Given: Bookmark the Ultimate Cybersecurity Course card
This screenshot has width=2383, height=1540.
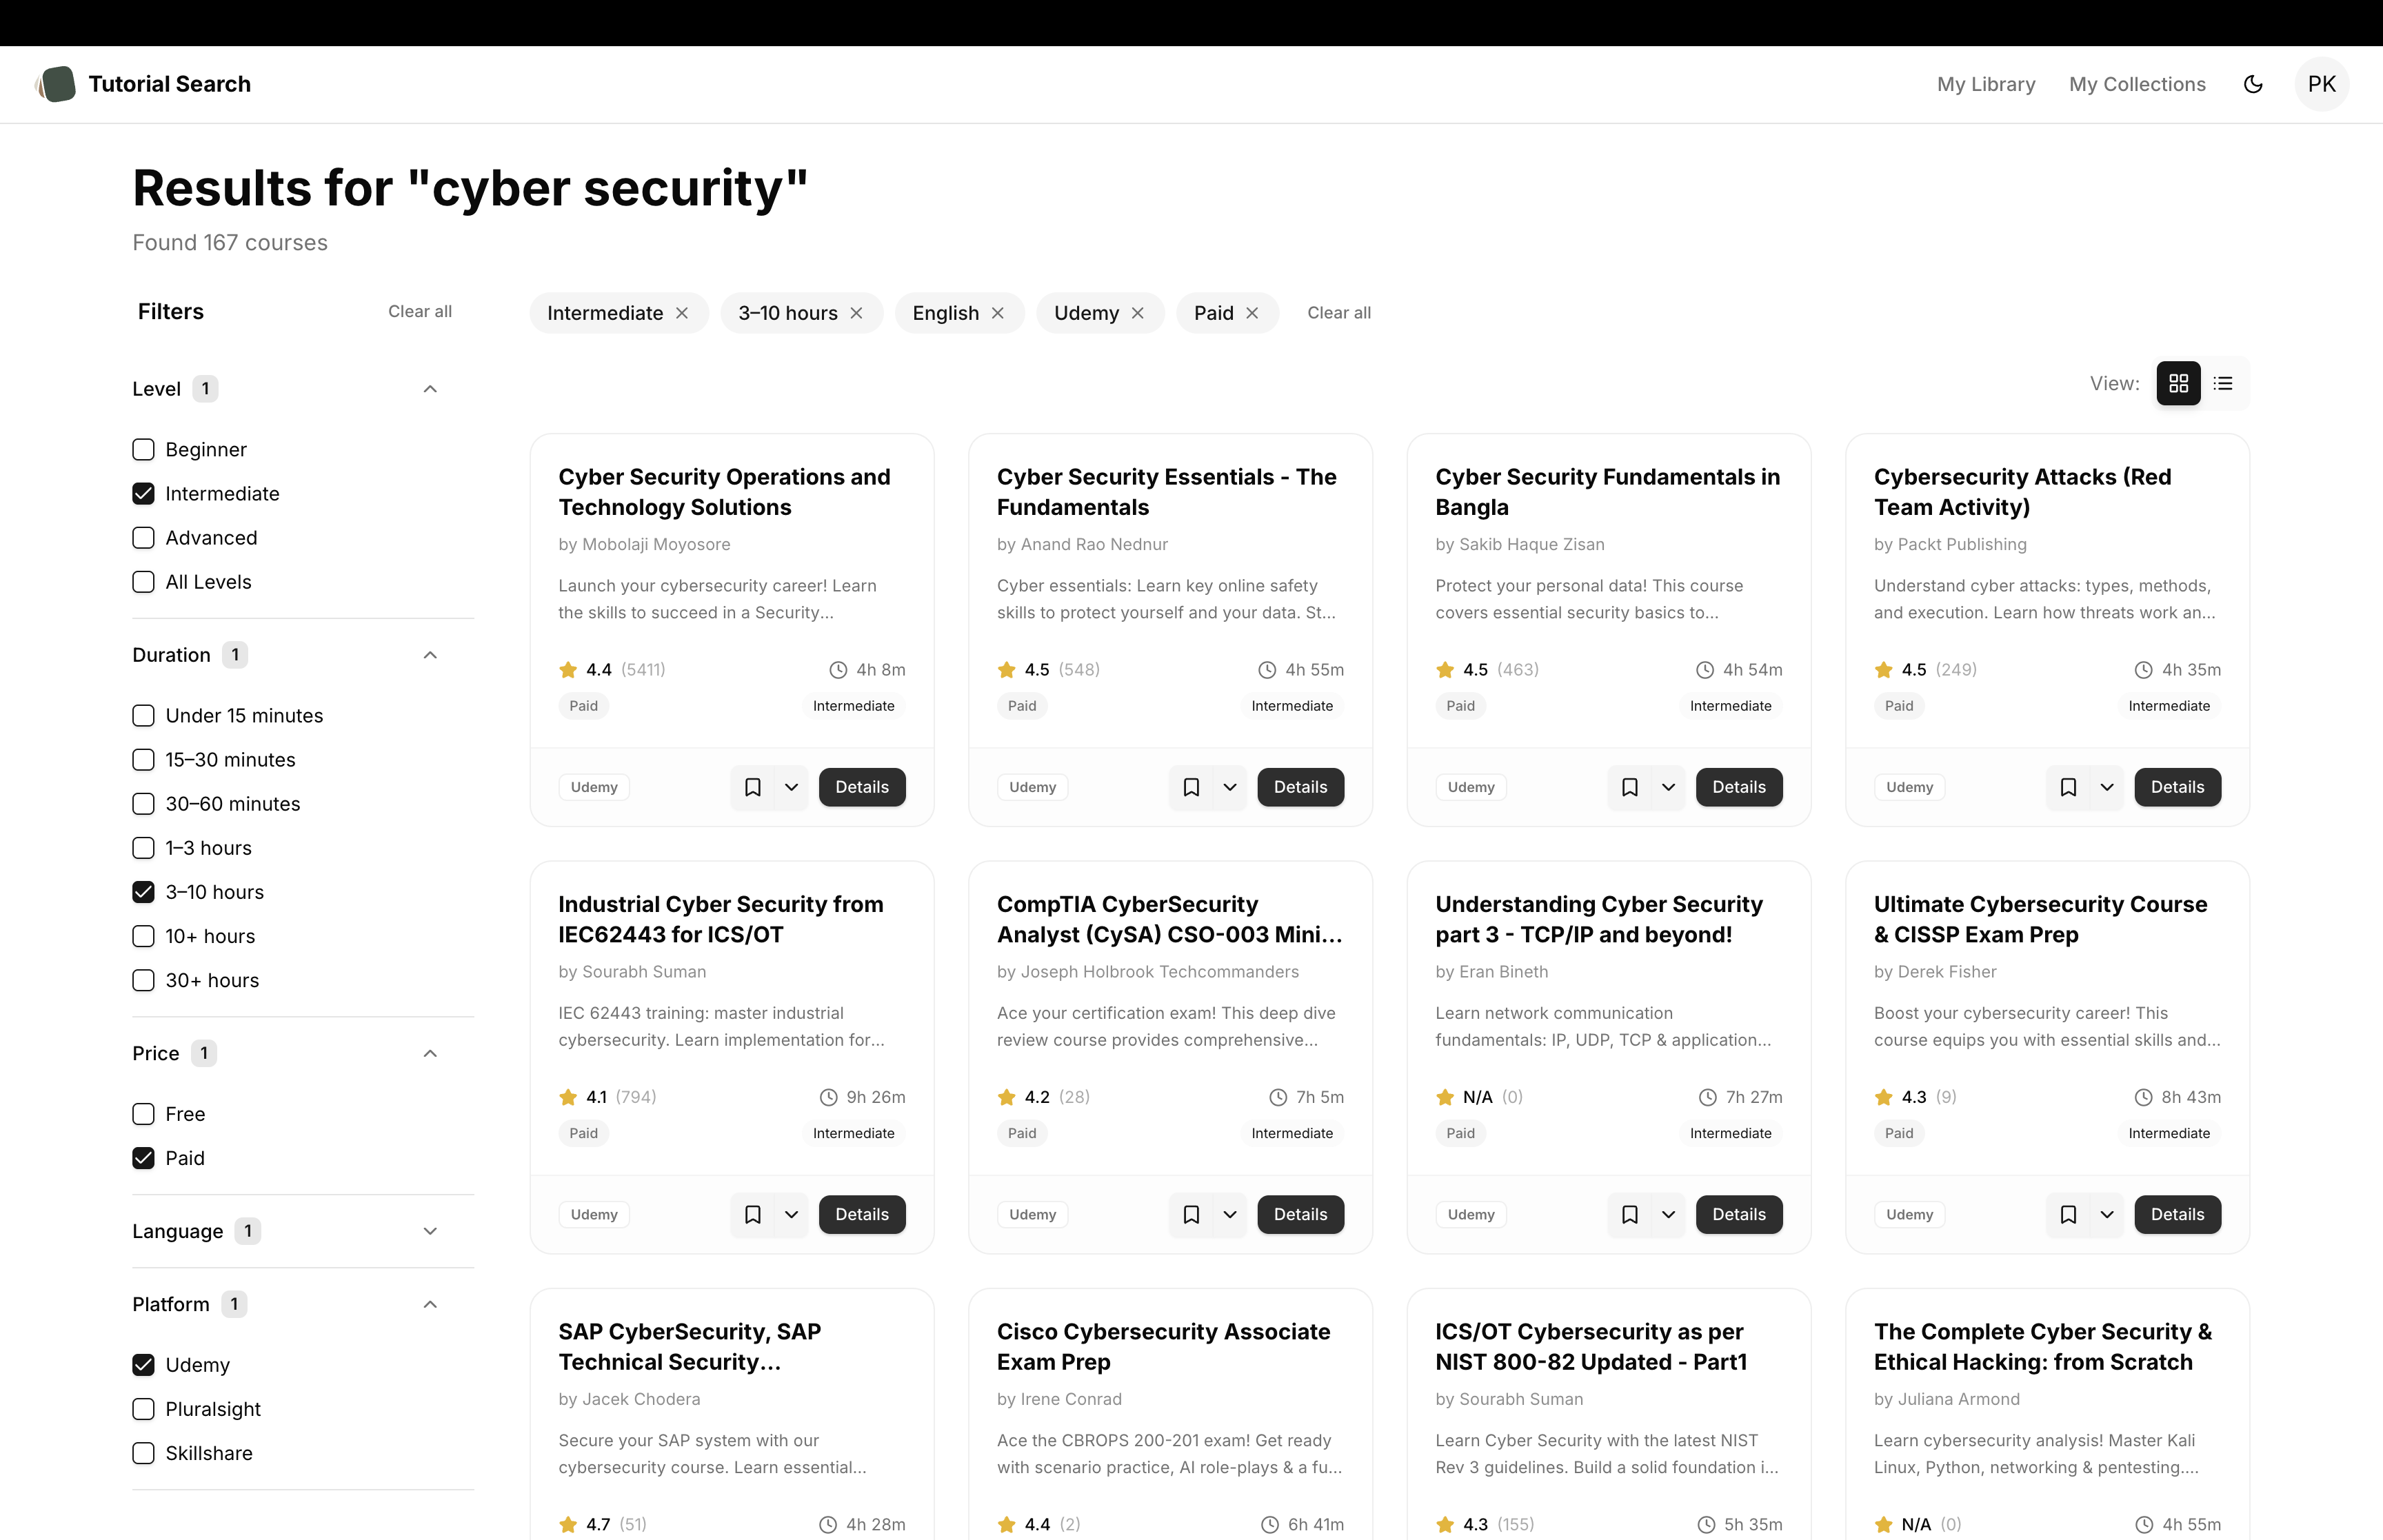Looking at the screenshot, I should click(x=2067, y=1214).
